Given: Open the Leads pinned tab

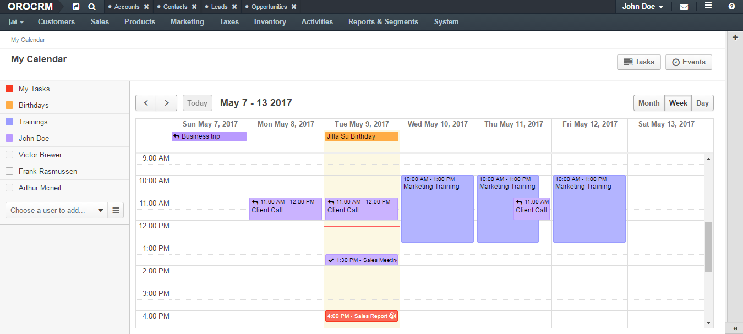Looking at the screenshot, I should coord(220,7).
